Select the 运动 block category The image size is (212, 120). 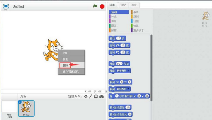click(x=119, y=12)
